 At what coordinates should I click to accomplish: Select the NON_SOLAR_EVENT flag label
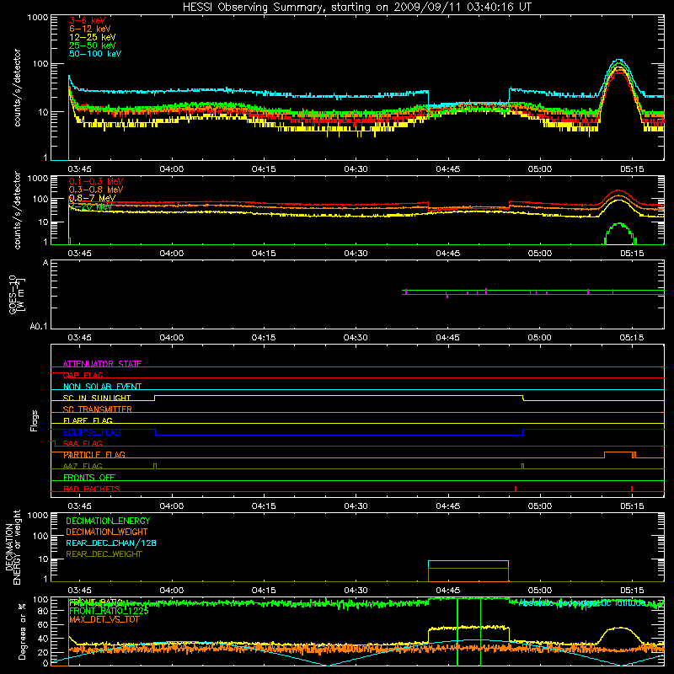click(x=102, y=387)
